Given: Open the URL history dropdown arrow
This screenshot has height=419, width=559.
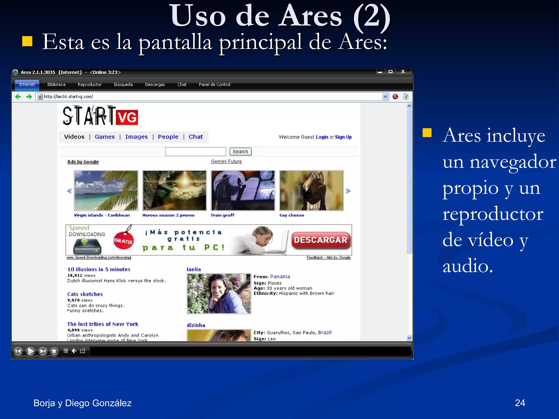Looking at the screenshot, I should tap(385, 97).
